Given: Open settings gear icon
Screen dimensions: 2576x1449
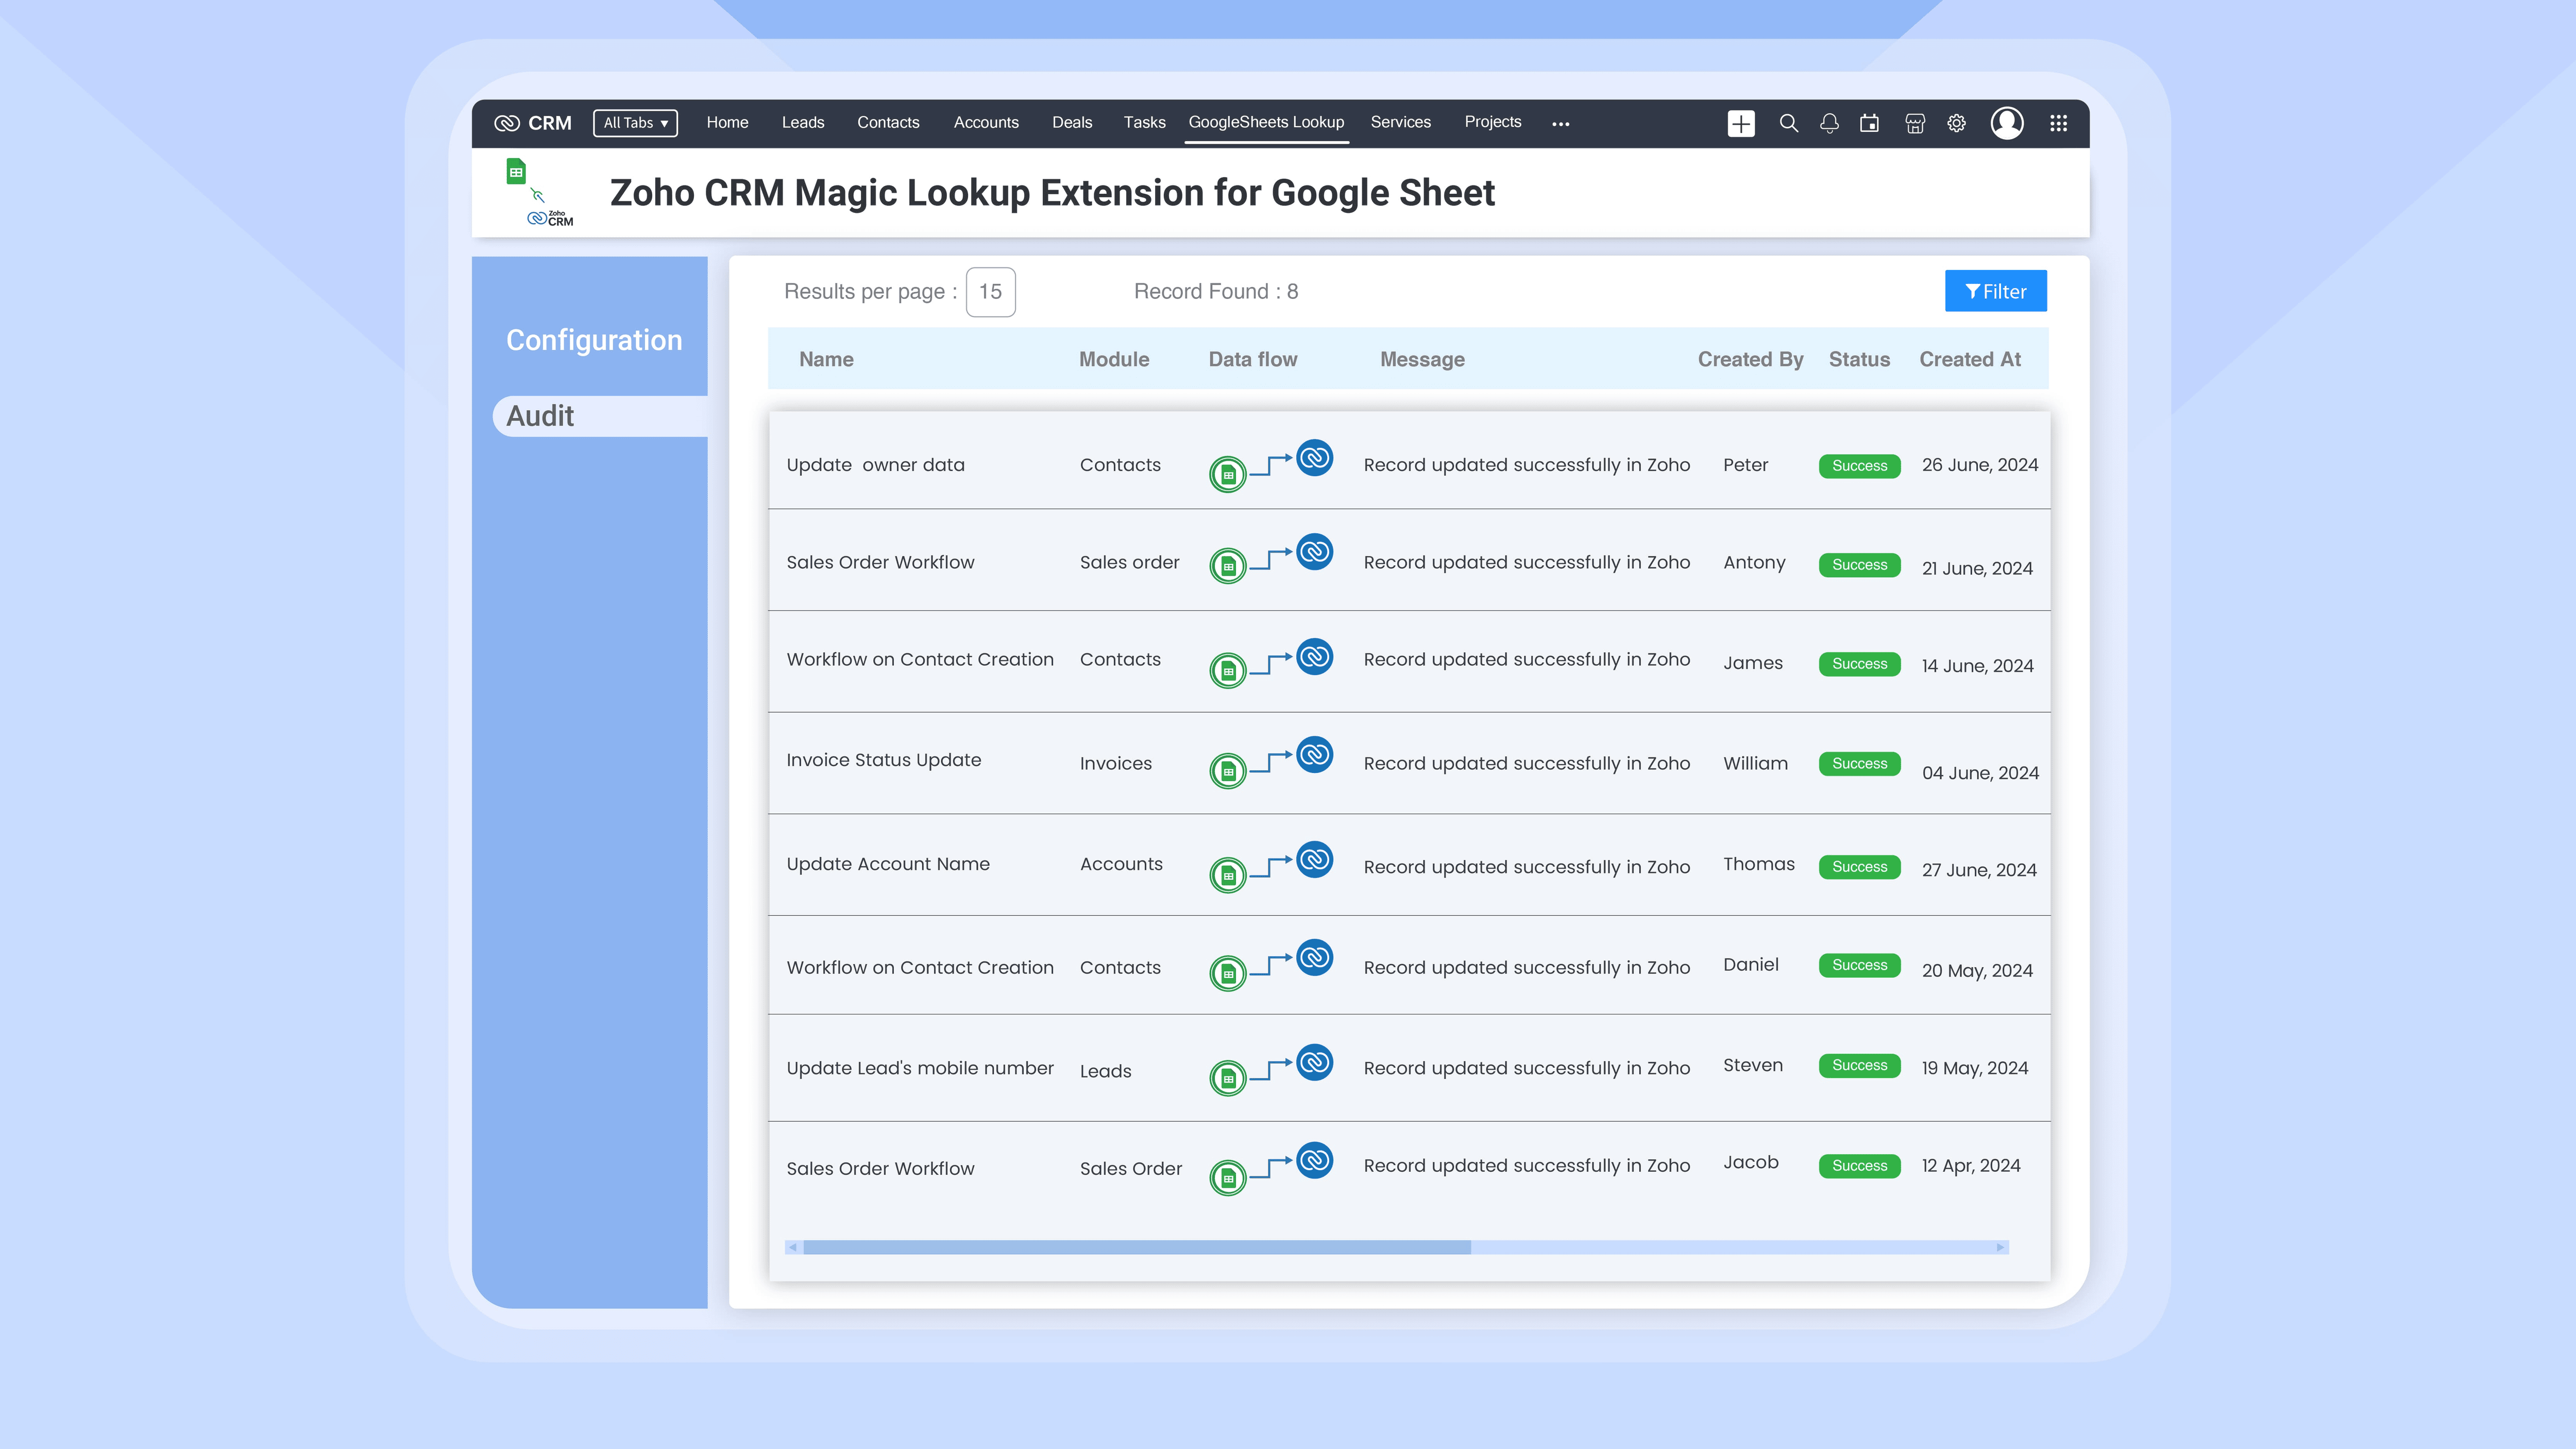Looking at the screenshot, I should [x=1957, y=123].
